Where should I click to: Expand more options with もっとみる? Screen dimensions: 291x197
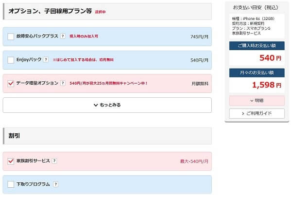pyautogui.click(x=107, y=105)
